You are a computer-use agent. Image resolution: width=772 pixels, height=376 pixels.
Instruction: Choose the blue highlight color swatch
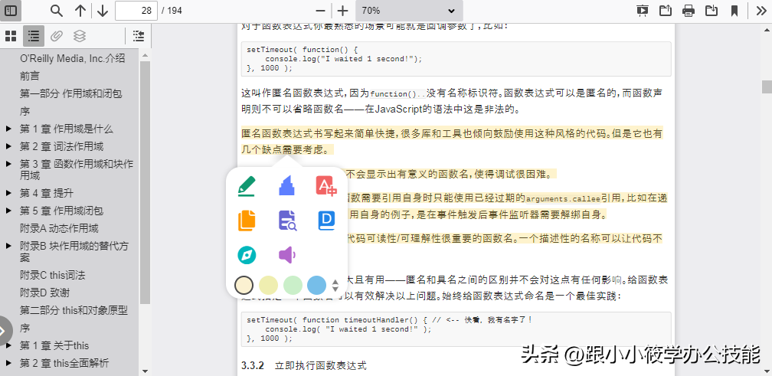(x=316, y=285)
